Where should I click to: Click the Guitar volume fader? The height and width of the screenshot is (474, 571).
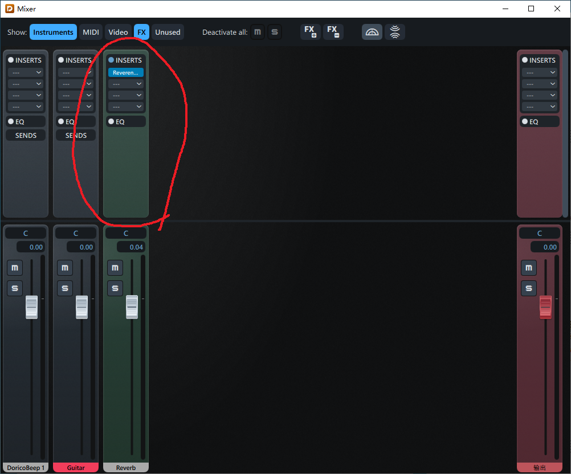[81, 307]
